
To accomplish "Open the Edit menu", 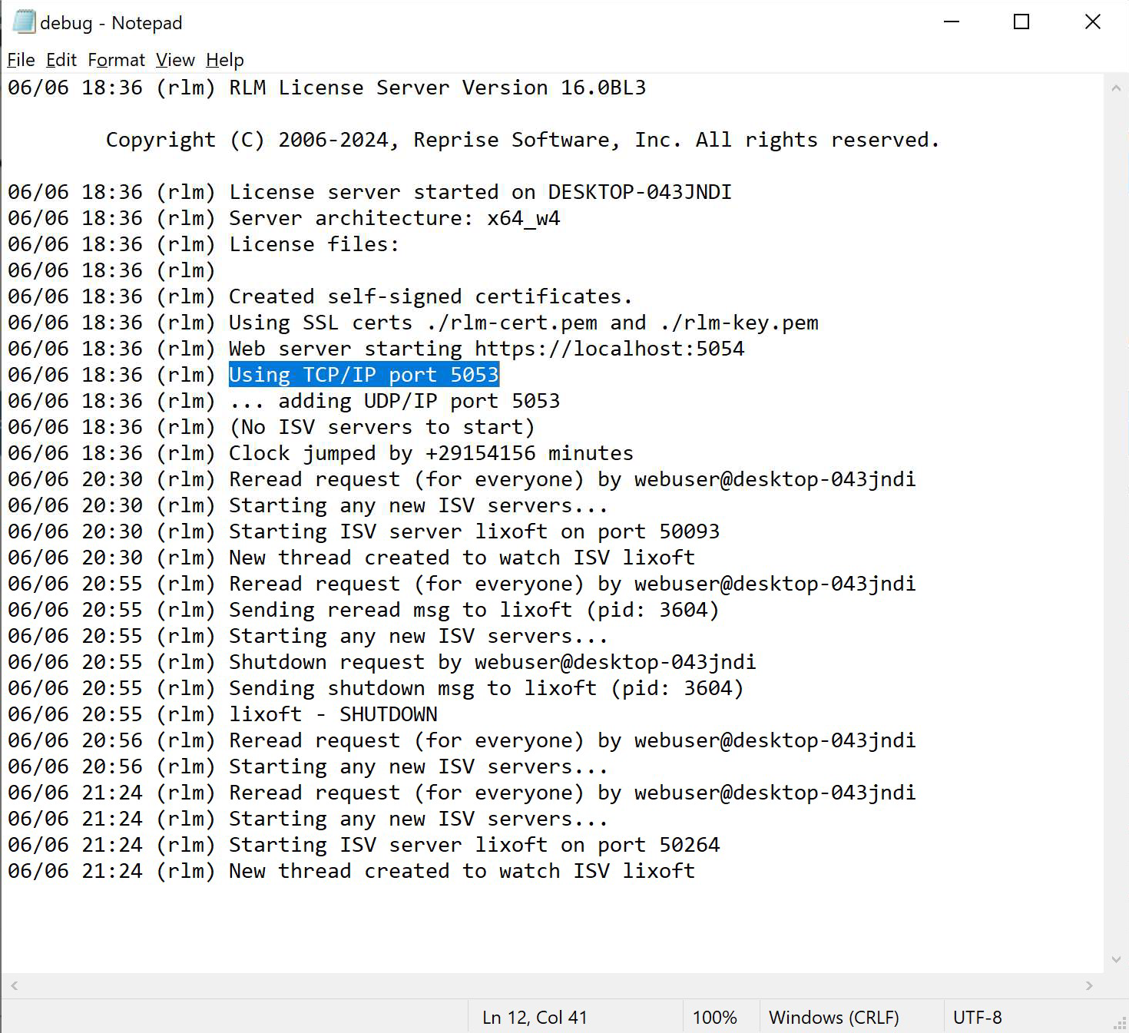I will point(61,60).
